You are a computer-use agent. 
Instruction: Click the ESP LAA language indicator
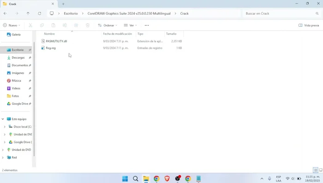coord(279,179)
